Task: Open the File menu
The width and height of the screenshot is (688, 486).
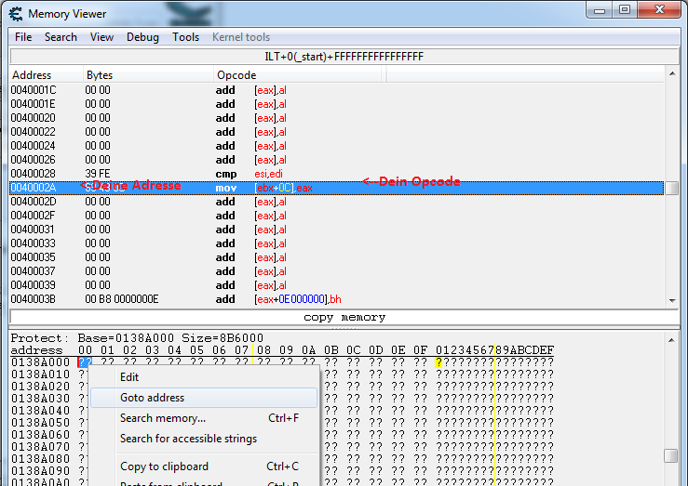Action: 23,37
